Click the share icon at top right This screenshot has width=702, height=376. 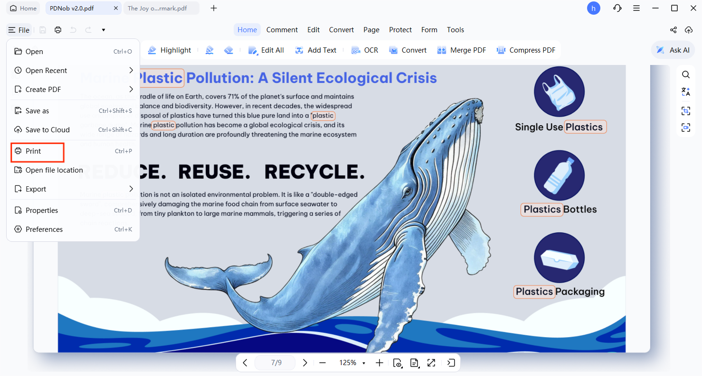[x=673, y=30]
